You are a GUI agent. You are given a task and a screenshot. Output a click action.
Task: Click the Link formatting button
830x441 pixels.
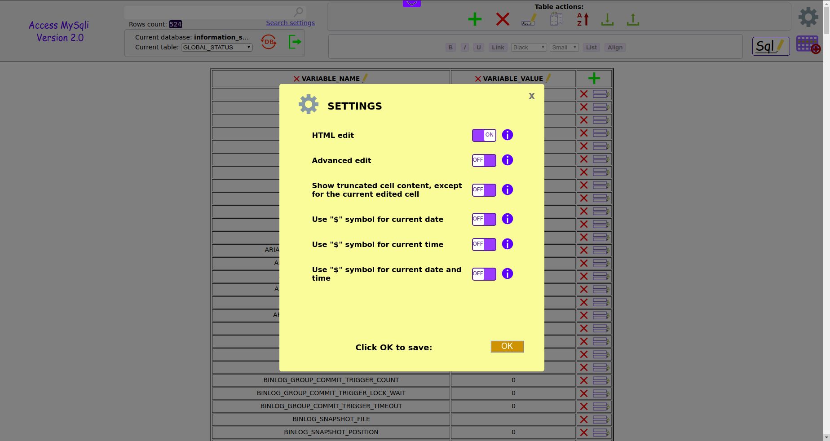point(498,48)
